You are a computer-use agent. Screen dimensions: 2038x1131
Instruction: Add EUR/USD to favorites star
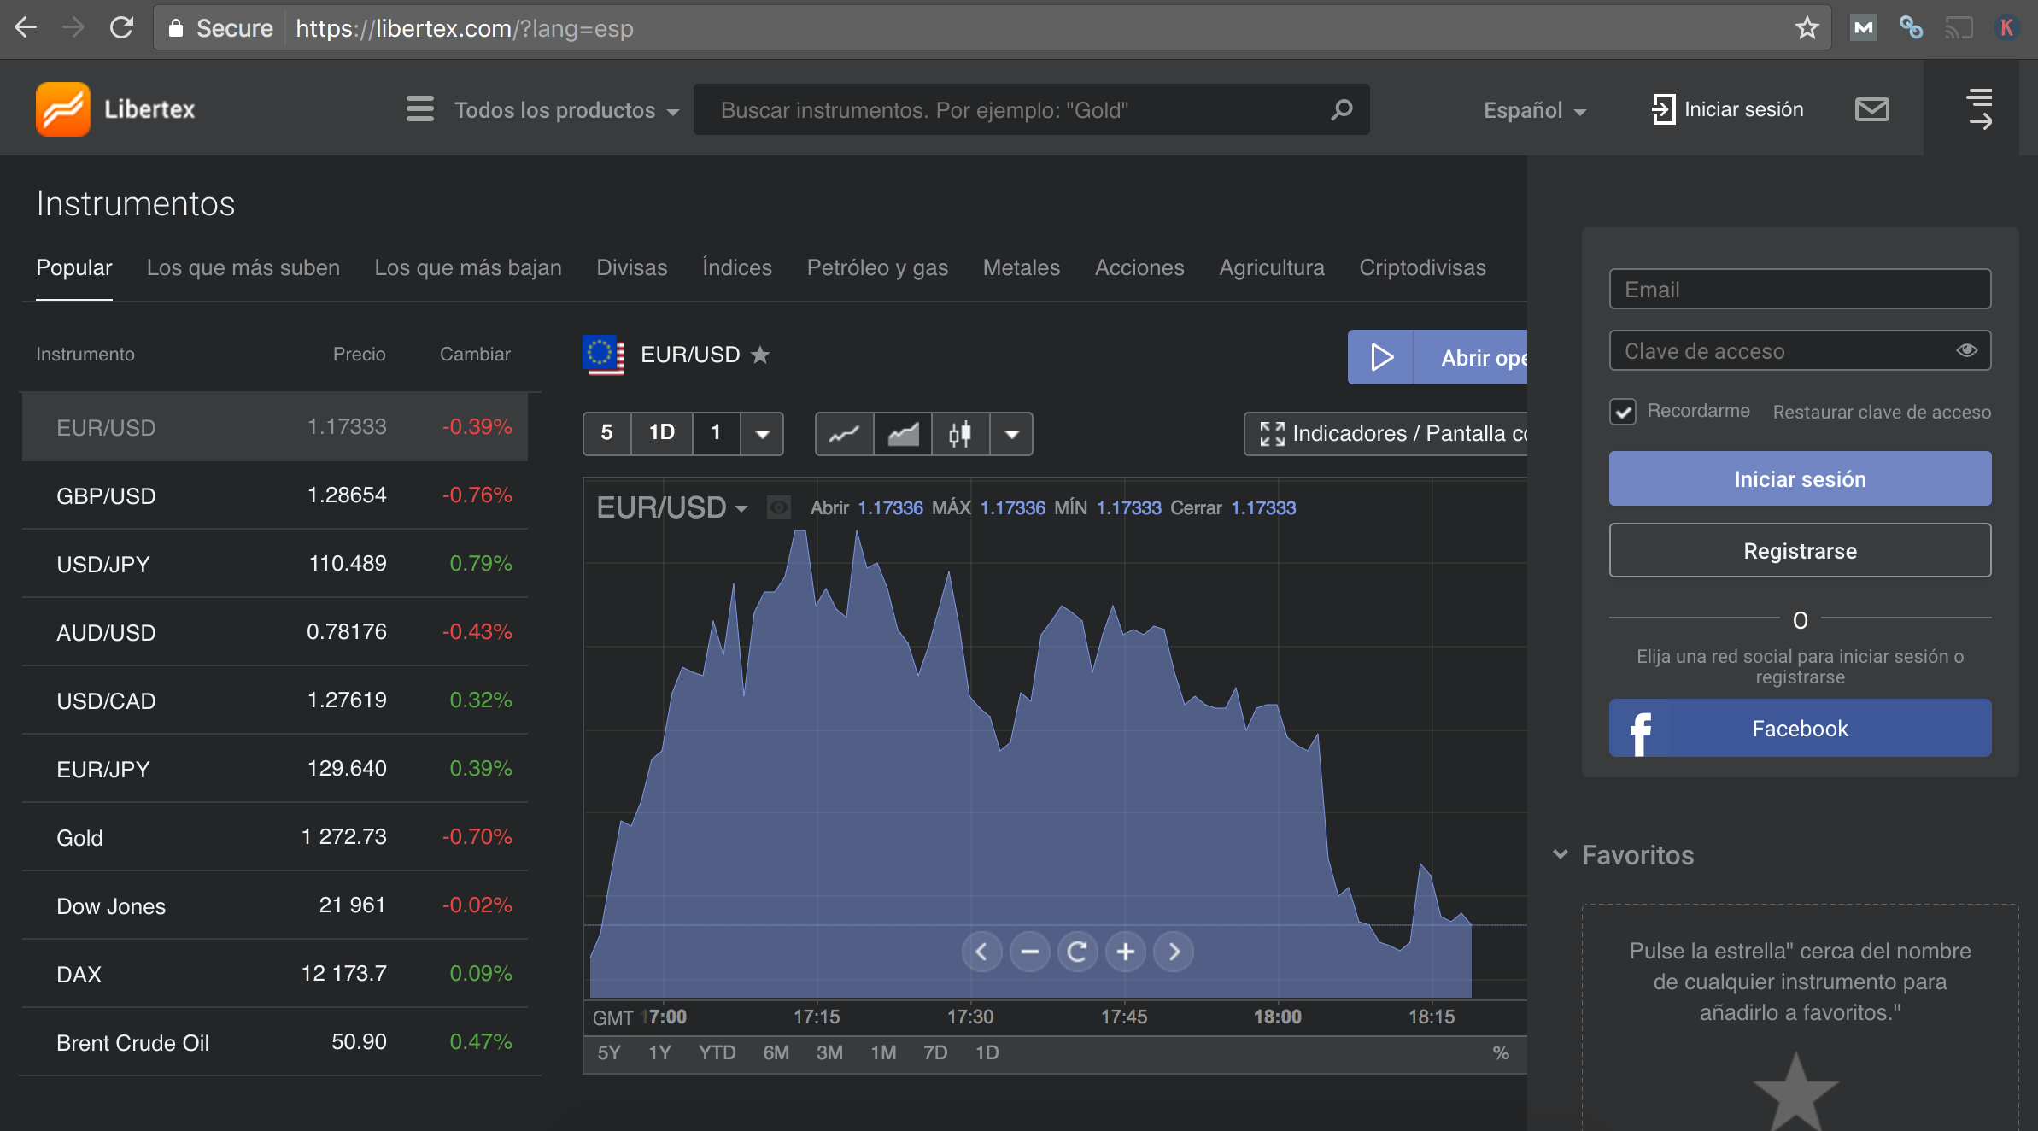760,355
